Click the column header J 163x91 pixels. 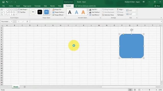coord(76,25)
